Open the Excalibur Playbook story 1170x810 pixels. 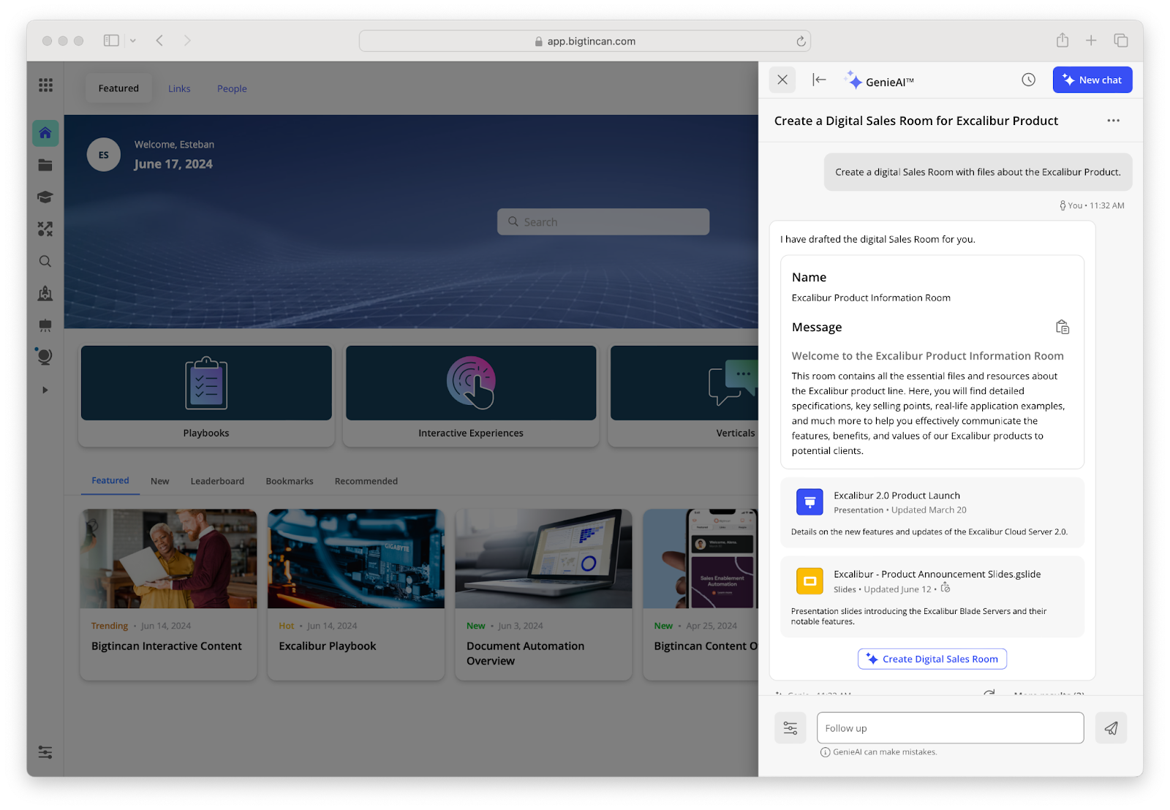tap(356, 594)
